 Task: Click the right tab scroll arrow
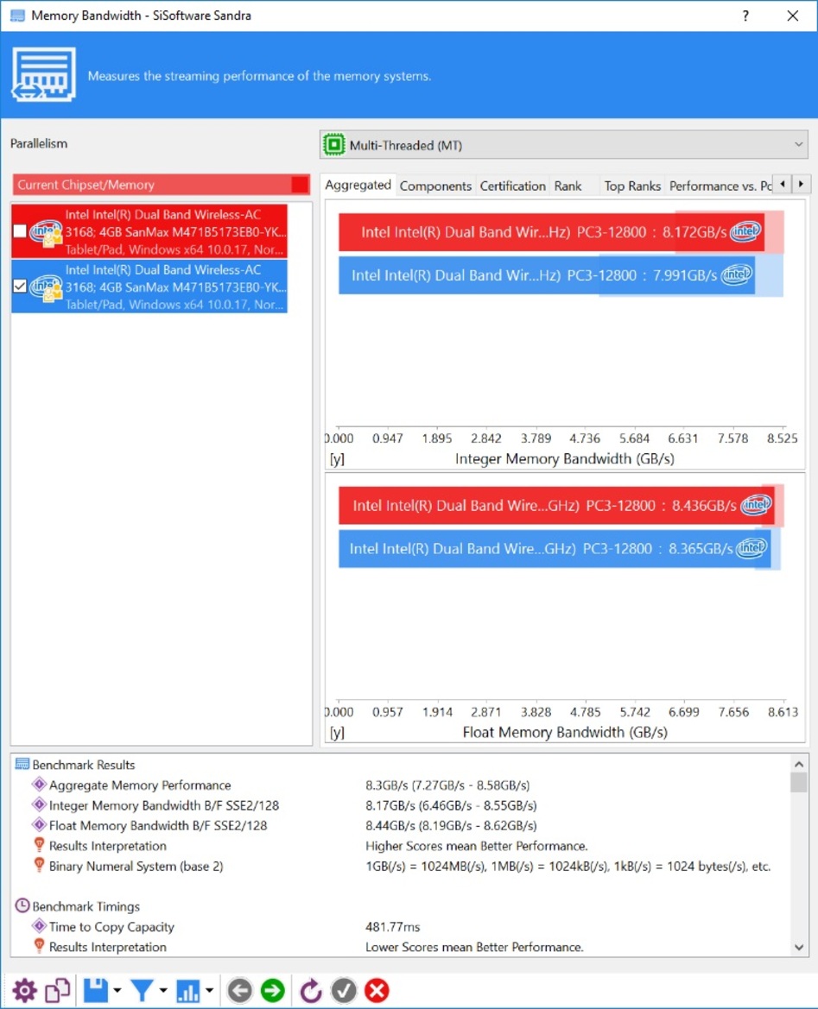click(801, 184)
